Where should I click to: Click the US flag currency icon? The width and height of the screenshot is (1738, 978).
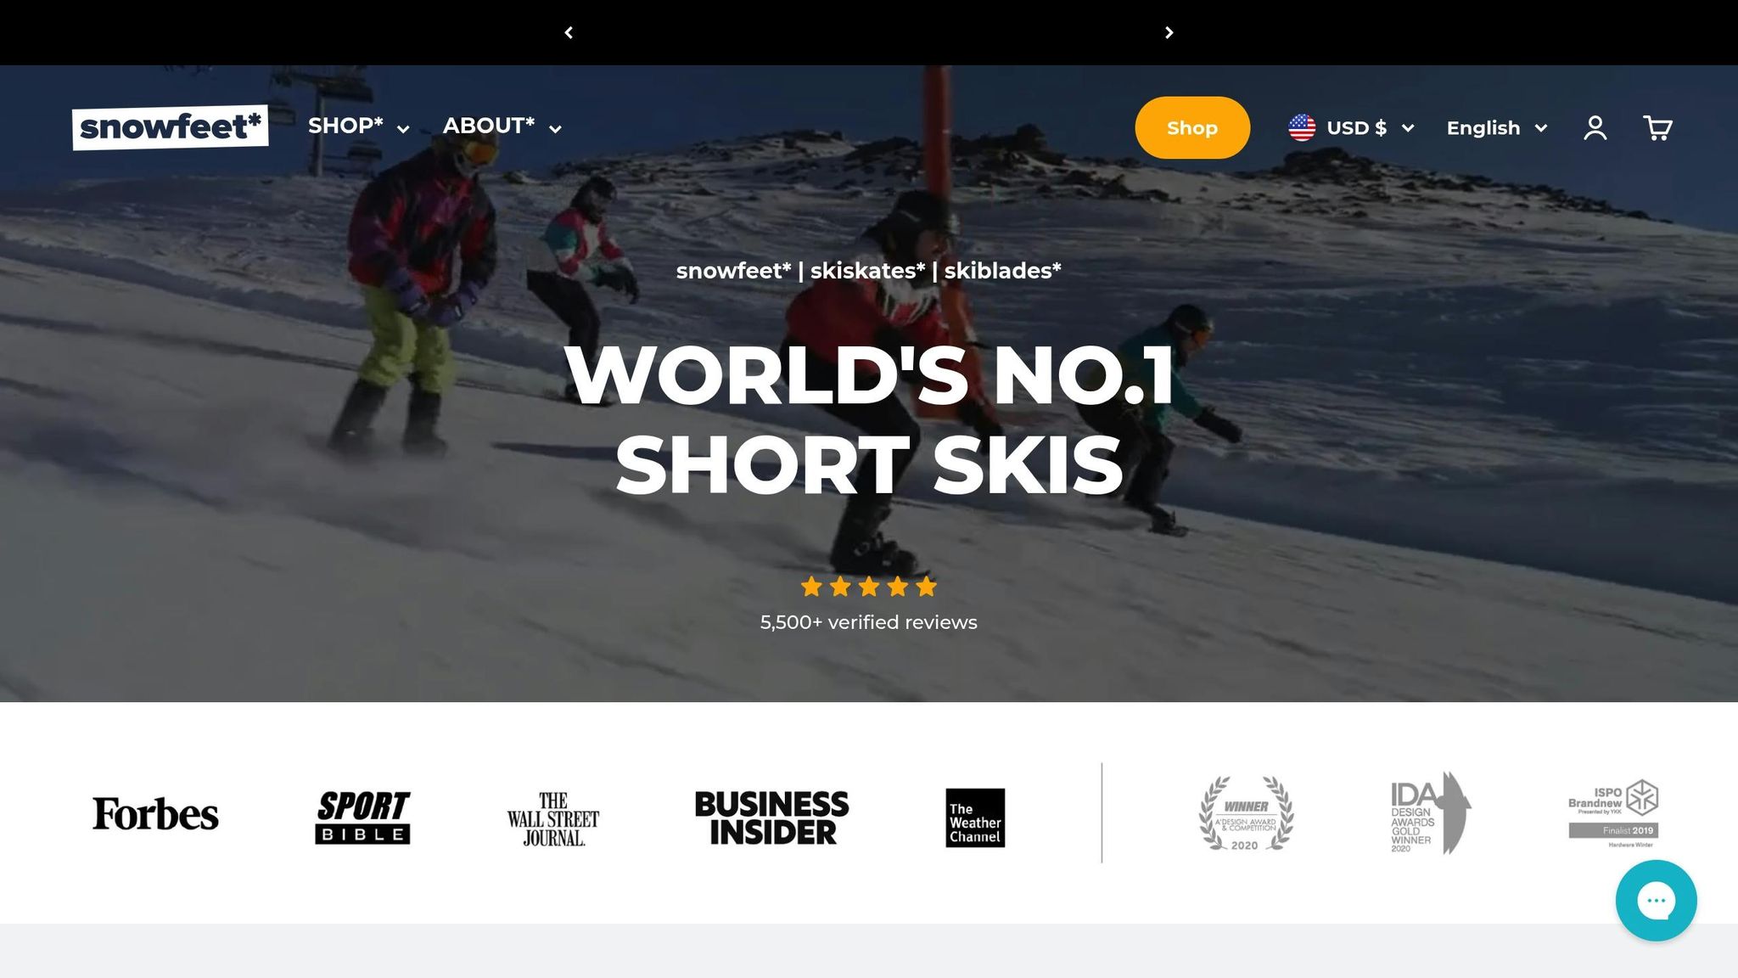click(x=1301, y=127)
